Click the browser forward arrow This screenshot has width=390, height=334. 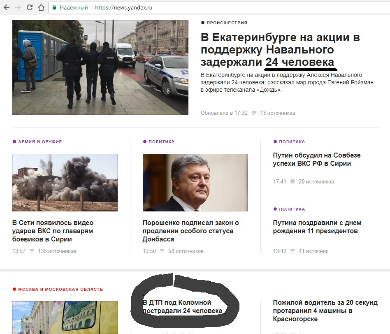point(18,7)
